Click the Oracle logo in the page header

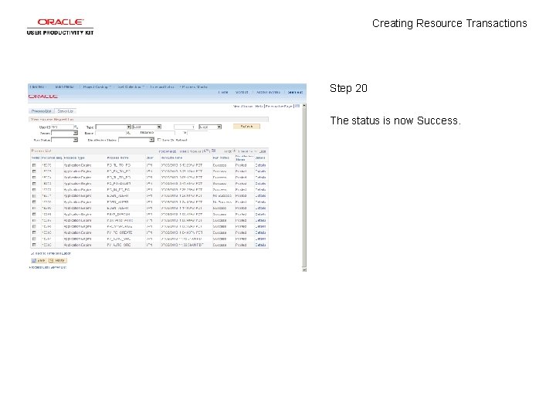pos(43,97)
